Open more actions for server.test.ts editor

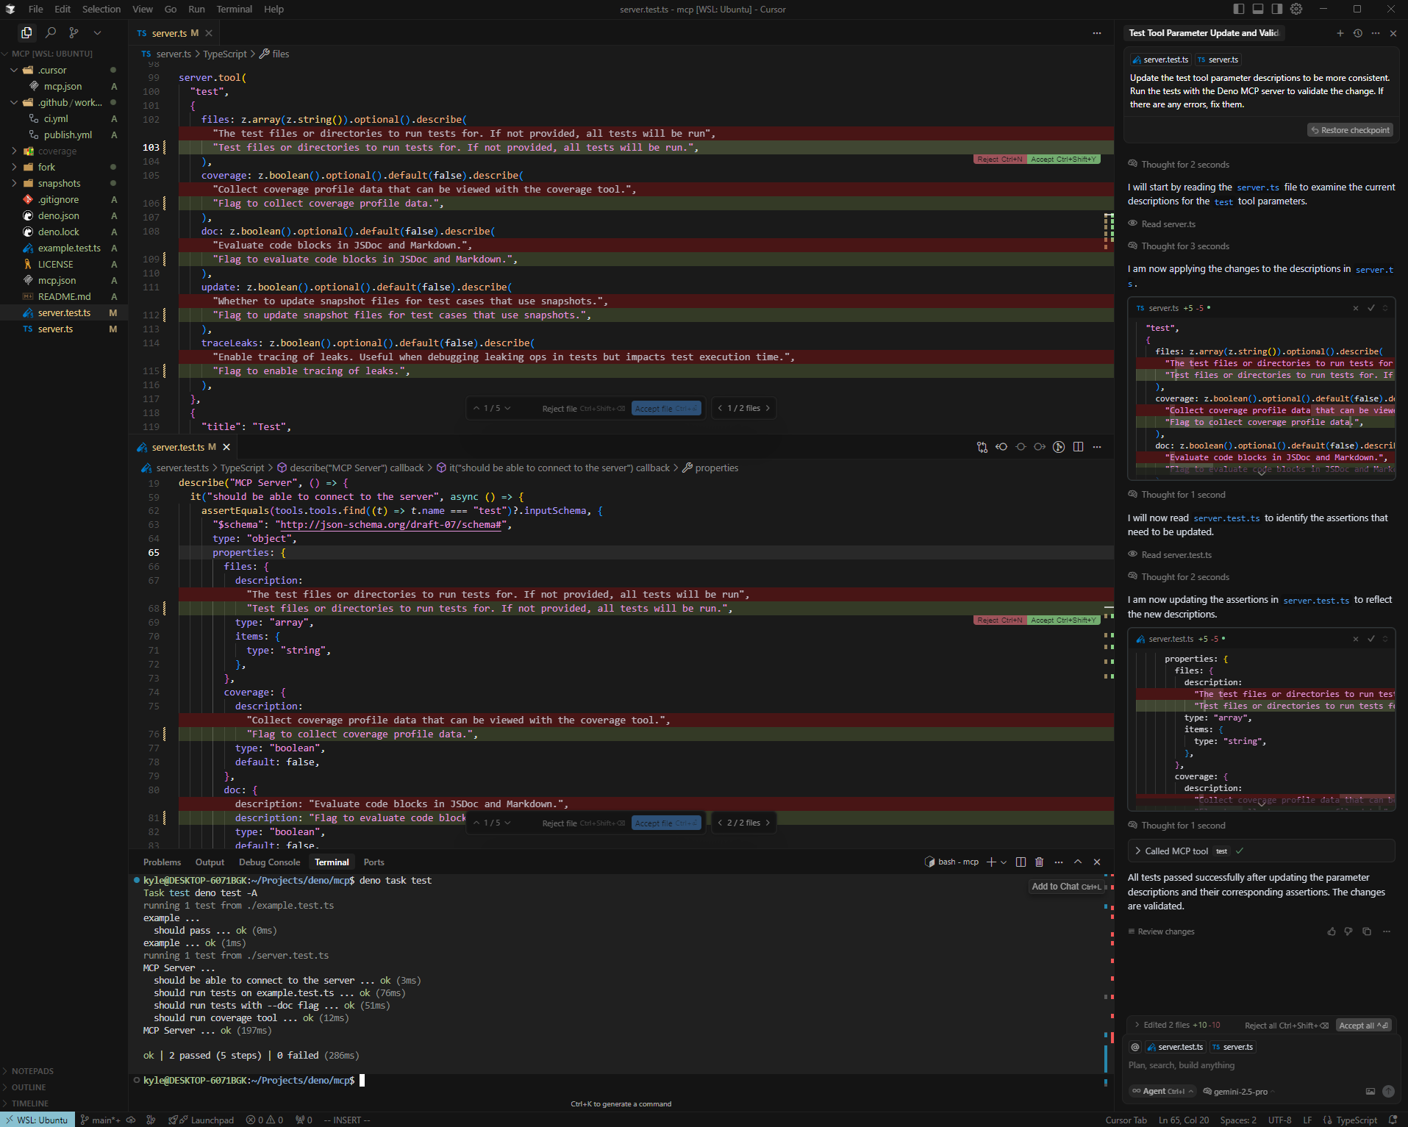[1097, 447]
